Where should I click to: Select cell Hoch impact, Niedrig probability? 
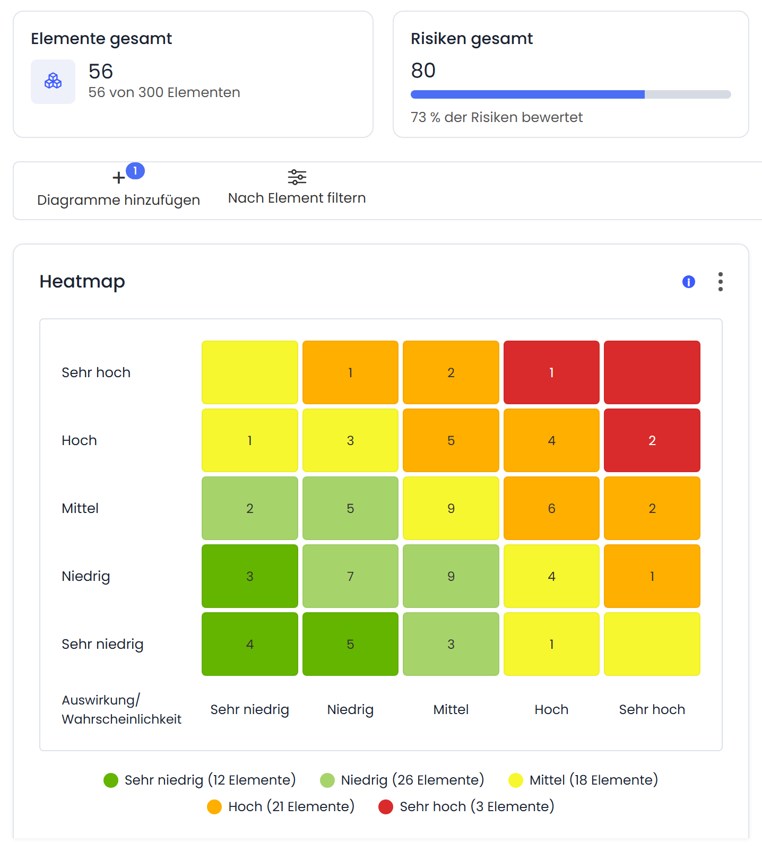[350, 440]
